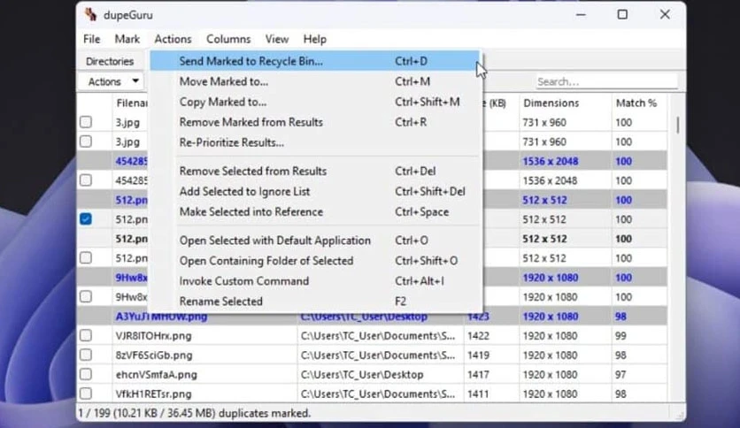
Task: Select Remove Selected from Results
Action: (x=314, y=171)
